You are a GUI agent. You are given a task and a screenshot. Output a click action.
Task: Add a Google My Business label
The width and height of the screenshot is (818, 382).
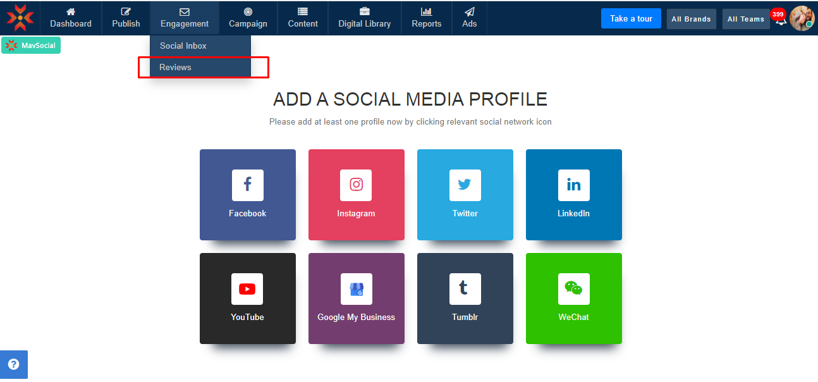click(357, 317)
